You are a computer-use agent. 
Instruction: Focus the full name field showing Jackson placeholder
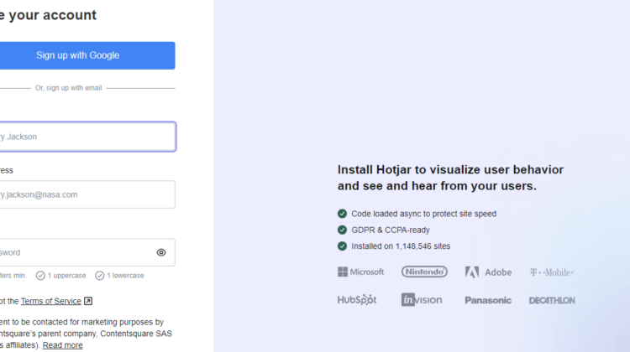(87, 137)
